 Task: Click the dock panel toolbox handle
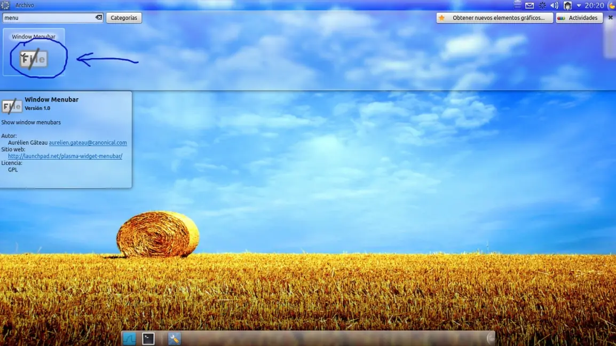pyautogui.click(x=491, y=339)
